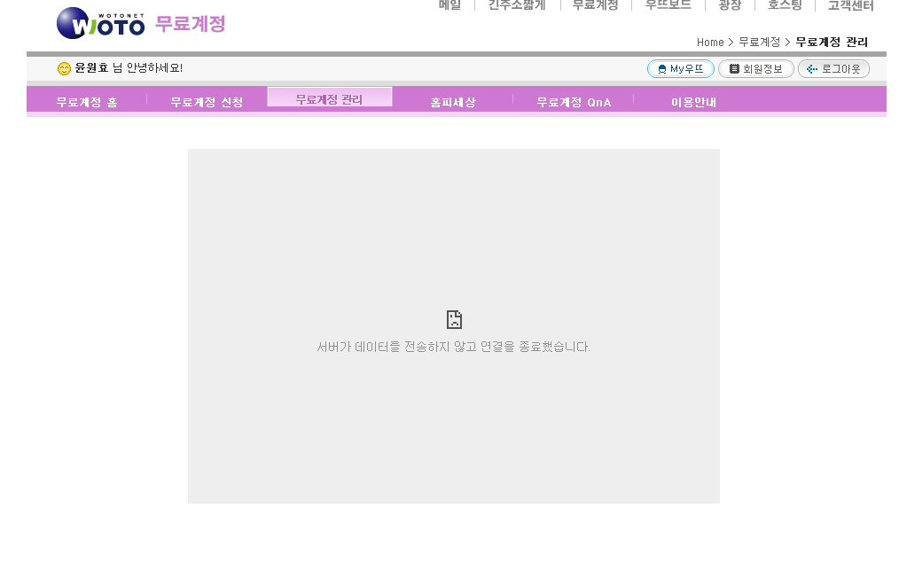Click the broken page error icon
The image size is (899, 571).
coord(454,320)
